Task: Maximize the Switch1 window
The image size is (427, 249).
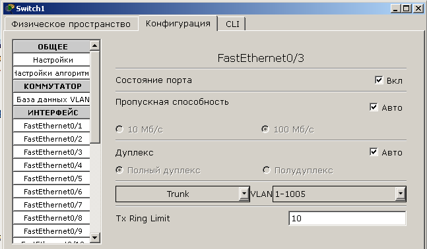Action: 407,9
